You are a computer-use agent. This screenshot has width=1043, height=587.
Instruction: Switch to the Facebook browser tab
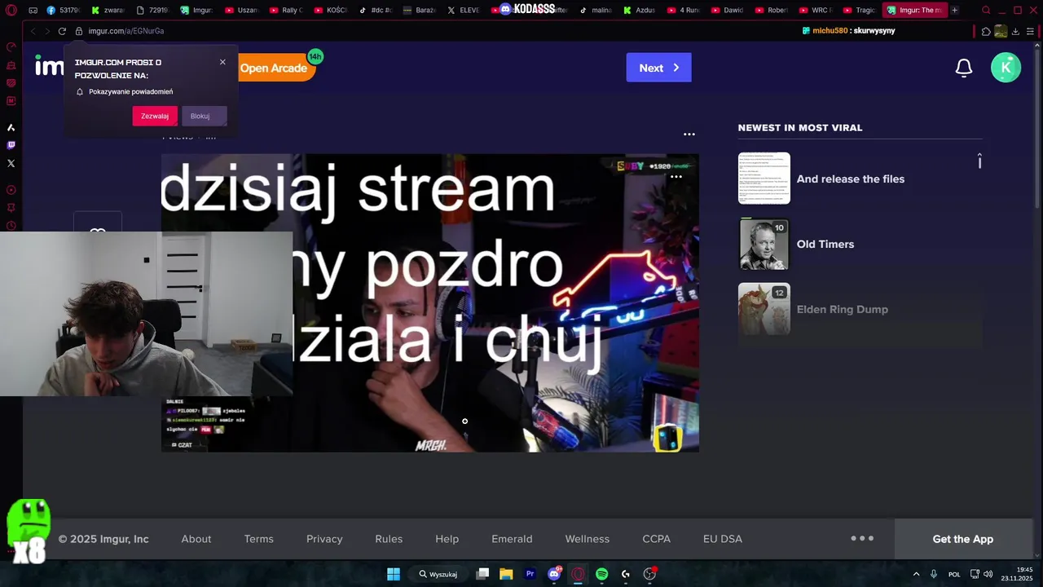(x=63, y=11)
